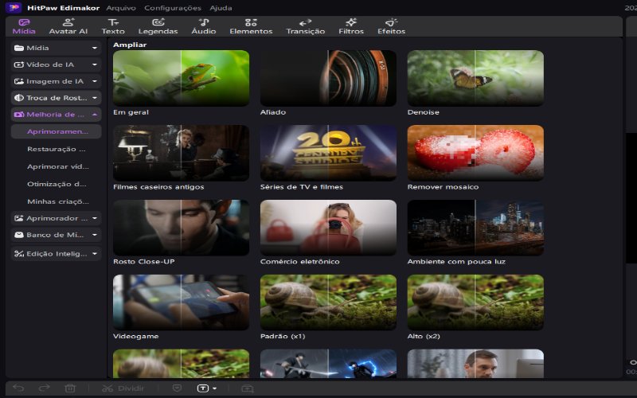The width and height of the screenshot is (637, 398).
Task: Select the Remover mosaico model
Action: 475,153
